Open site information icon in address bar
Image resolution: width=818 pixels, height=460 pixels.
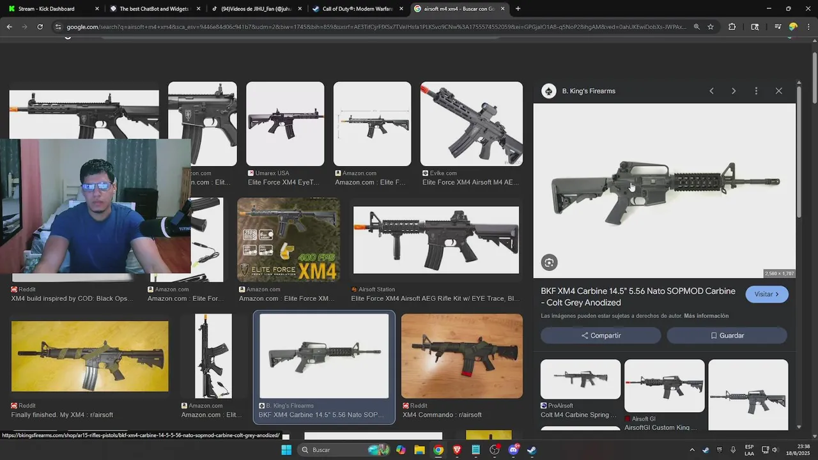(58, 27)
